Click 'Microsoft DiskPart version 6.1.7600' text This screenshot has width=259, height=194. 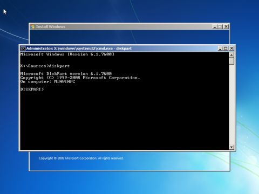[x=66, y=74]
